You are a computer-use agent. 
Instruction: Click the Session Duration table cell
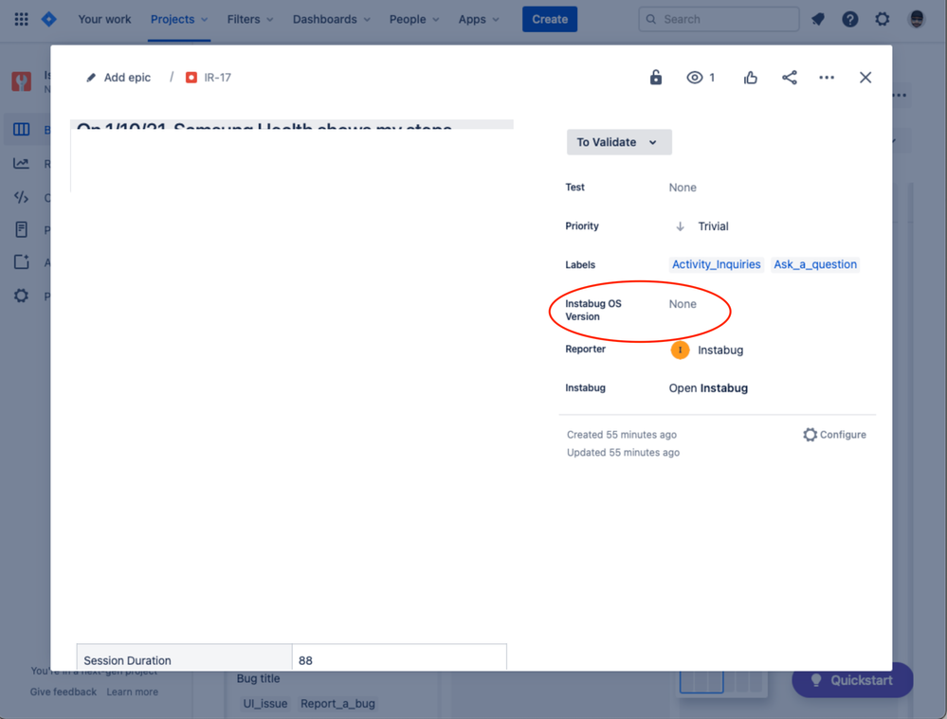(184, 658)
